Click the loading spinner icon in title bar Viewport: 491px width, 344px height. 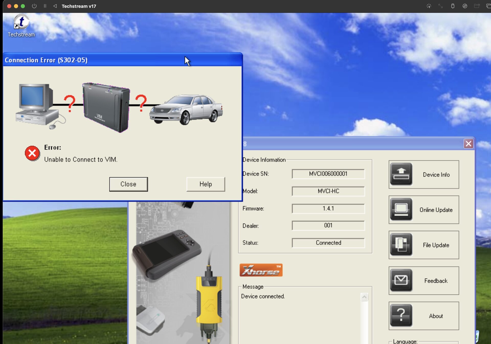(429, 6)
